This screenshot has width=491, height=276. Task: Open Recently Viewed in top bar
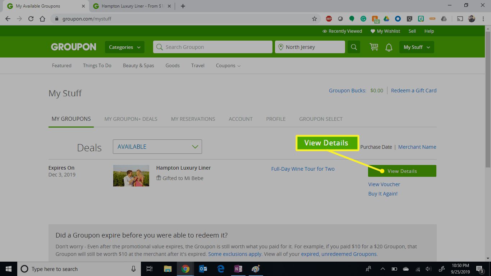tap(342, 31)
